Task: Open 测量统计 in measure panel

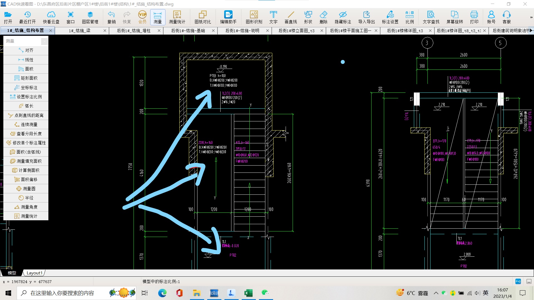Action: pyautogui.click(x=26, y=216)
